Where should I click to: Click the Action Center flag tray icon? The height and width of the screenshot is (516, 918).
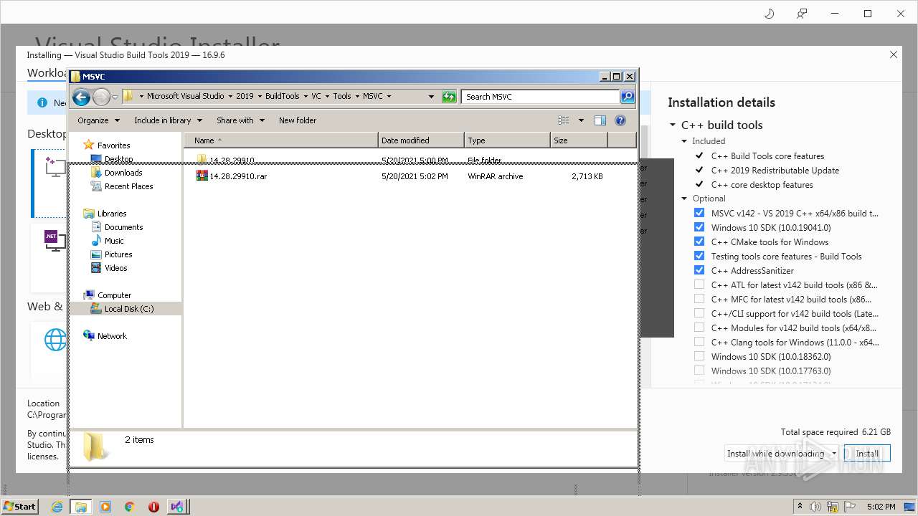(x=851, y=506)
